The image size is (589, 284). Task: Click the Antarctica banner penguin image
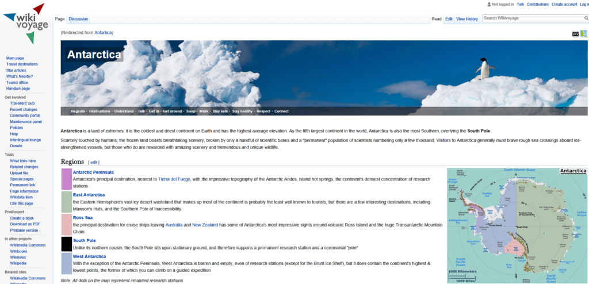click(324, 78)
